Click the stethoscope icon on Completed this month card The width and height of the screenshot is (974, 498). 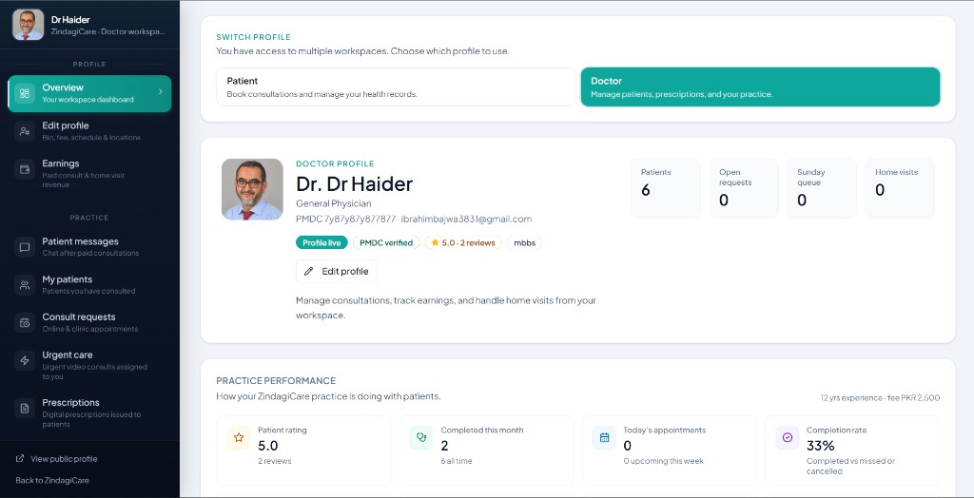coord(421,438)
